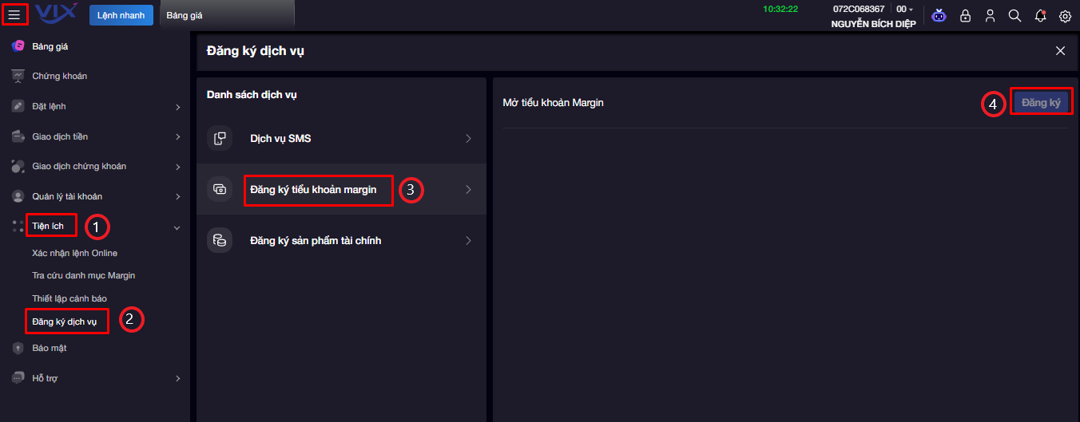Image resolution: width=1080 pixels, height=422 pixels.
Task: Click the Bảng giá sidebar icon
Action: point(18,46)
